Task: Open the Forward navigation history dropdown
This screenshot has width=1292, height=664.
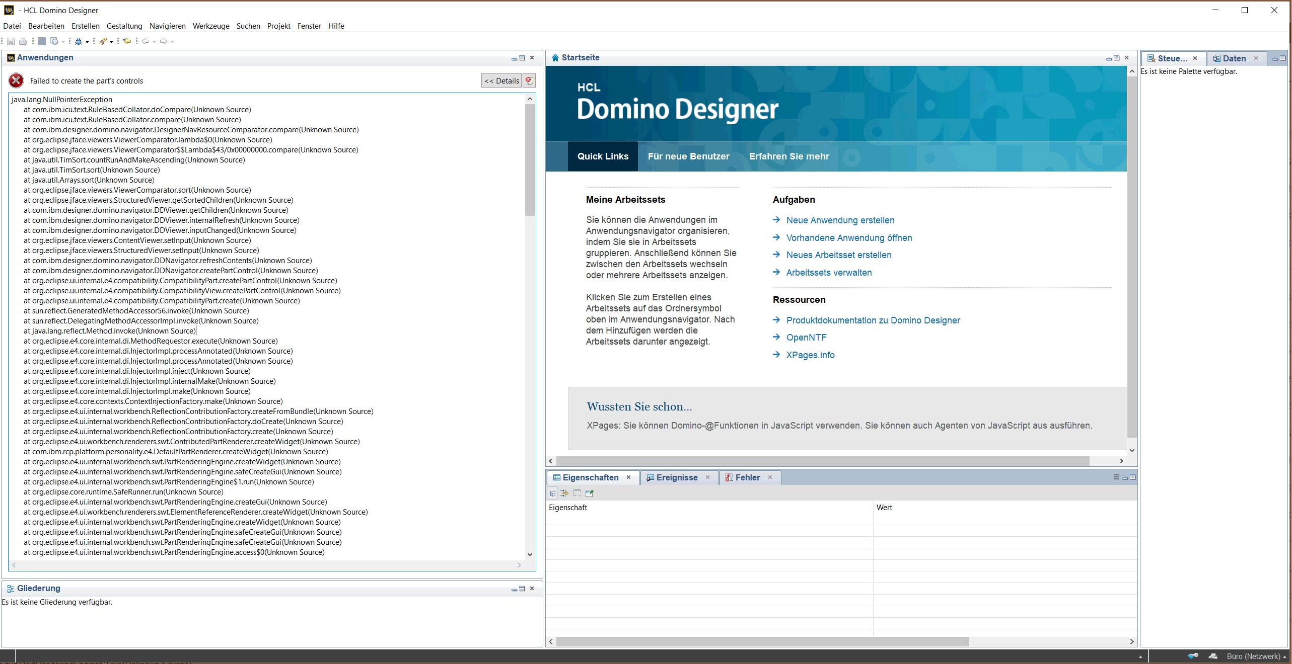Action: (x=172, y=42)
